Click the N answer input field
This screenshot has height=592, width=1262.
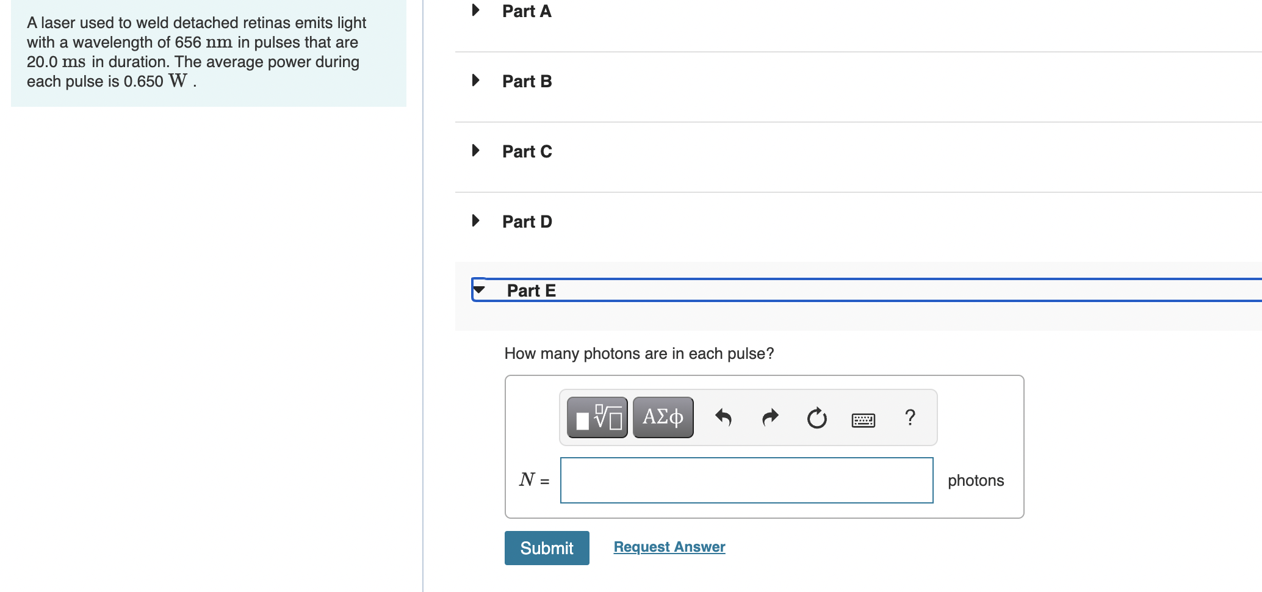[x=746, y=480]
